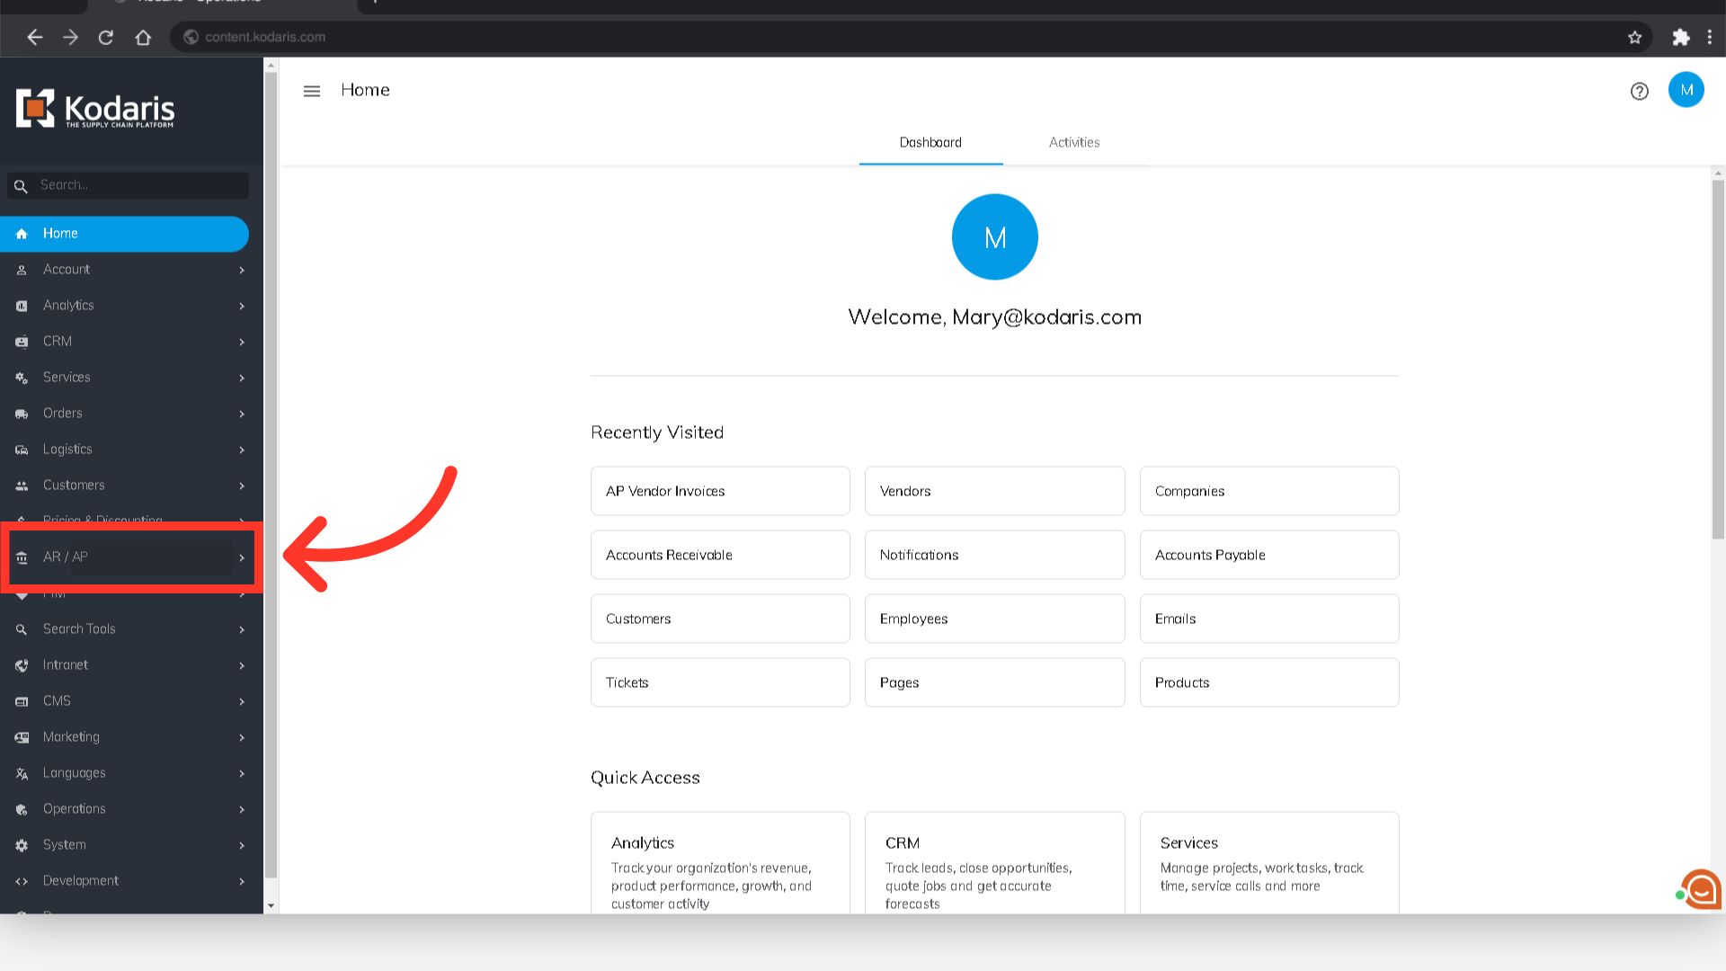Open the help question mark icon
1726x971 pixels.
tap(1639, 91)
